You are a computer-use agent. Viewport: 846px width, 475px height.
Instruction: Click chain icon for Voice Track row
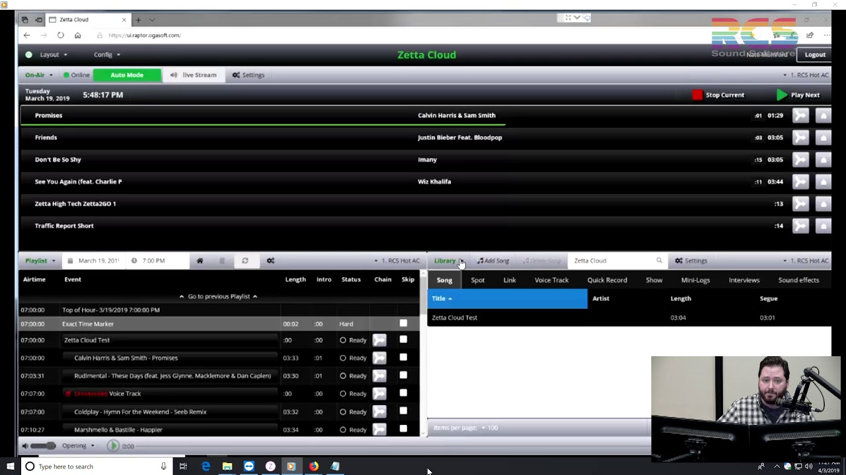point(379,394)
